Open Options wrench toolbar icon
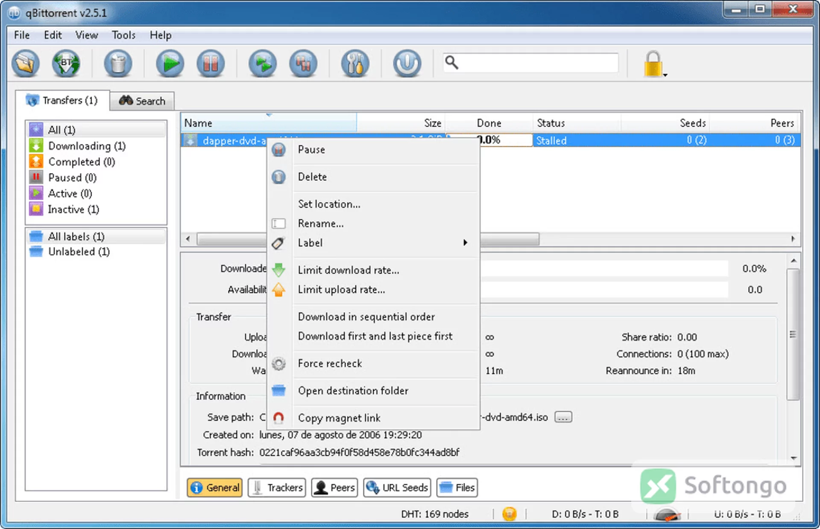The height and width of the screenshot is (529, 820). pos(355,64)
